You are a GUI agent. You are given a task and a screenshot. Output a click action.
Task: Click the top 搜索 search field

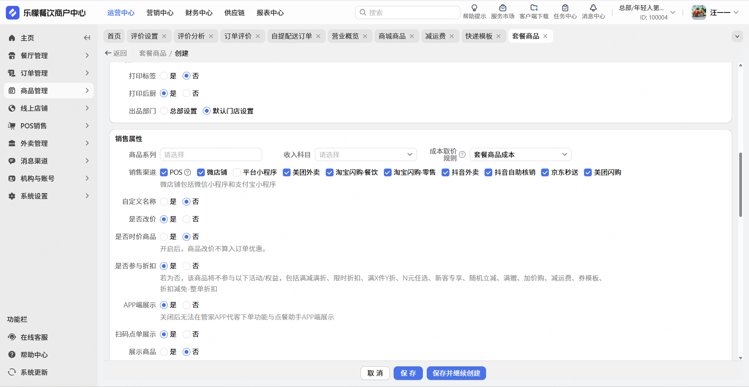[408, 12]
